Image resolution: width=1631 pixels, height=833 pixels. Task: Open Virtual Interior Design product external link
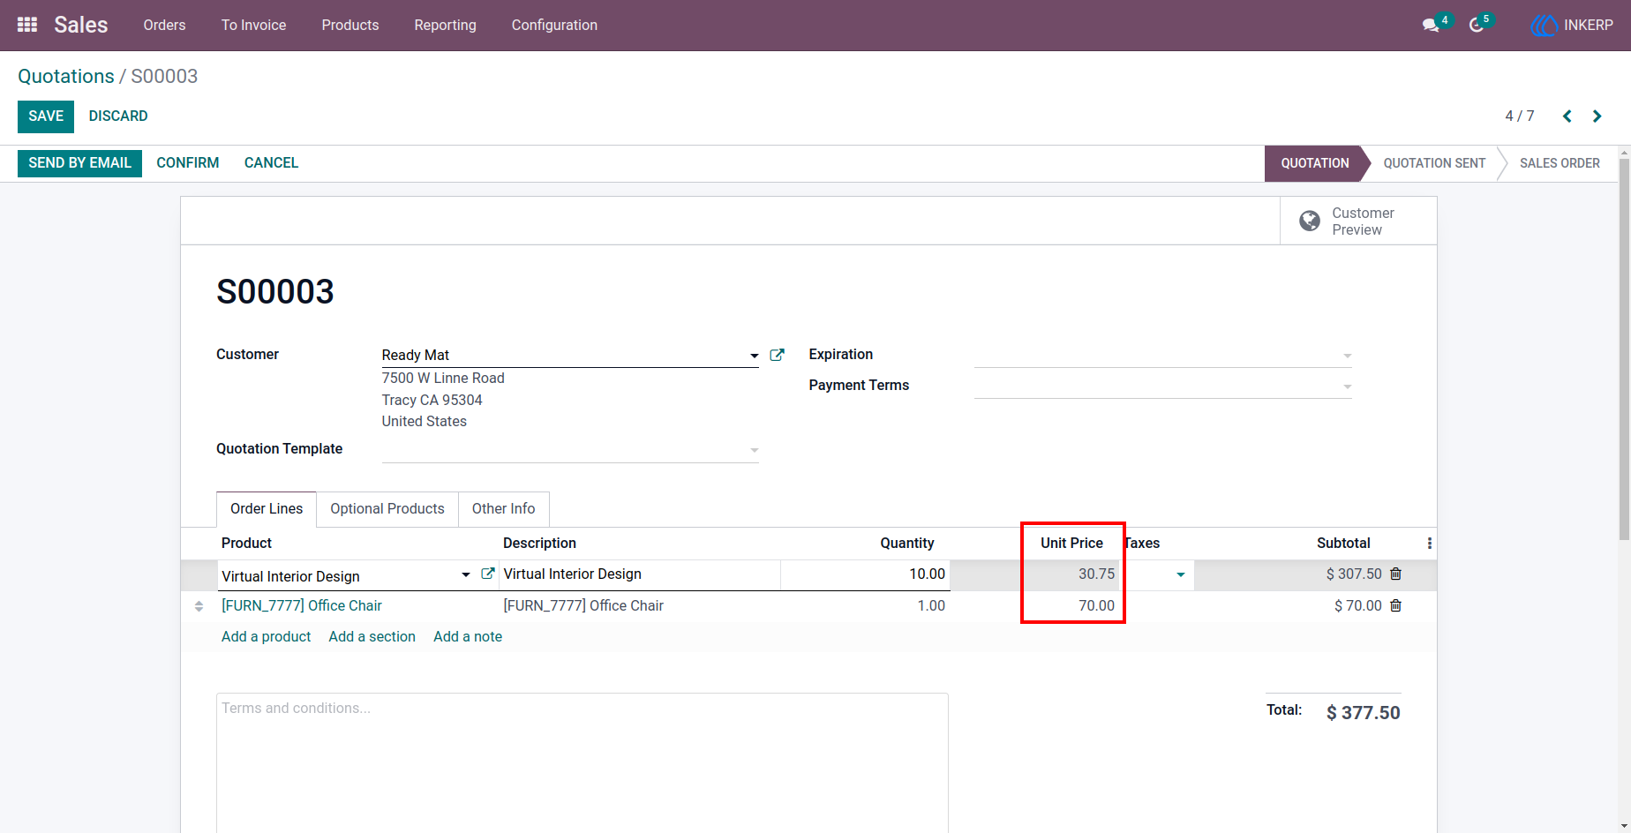(x=487, y=574)
